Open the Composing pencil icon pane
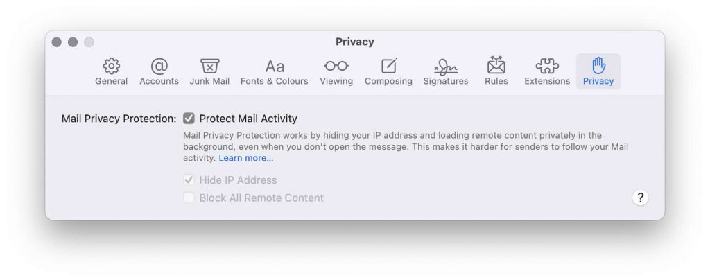 [388, 66]
